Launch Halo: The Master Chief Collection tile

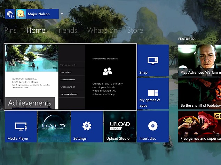point(54,126)
